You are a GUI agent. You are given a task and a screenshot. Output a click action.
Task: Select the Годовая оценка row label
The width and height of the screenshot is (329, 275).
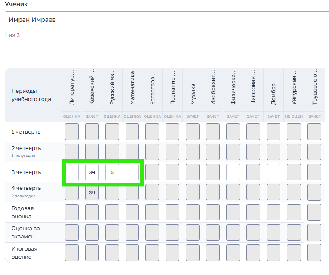(x=22, y=212)
